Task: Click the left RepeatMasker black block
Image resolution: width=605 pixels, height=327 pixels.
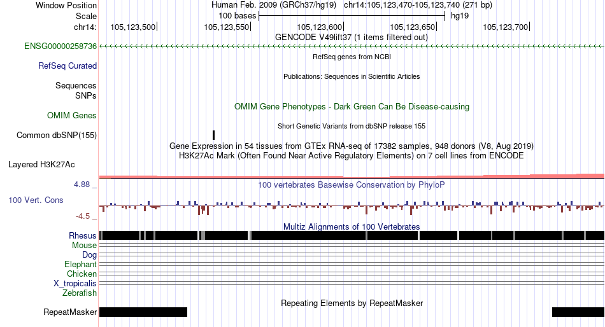Action: tap(143, 312)
